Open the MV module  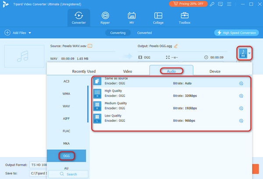coord(131,18)
